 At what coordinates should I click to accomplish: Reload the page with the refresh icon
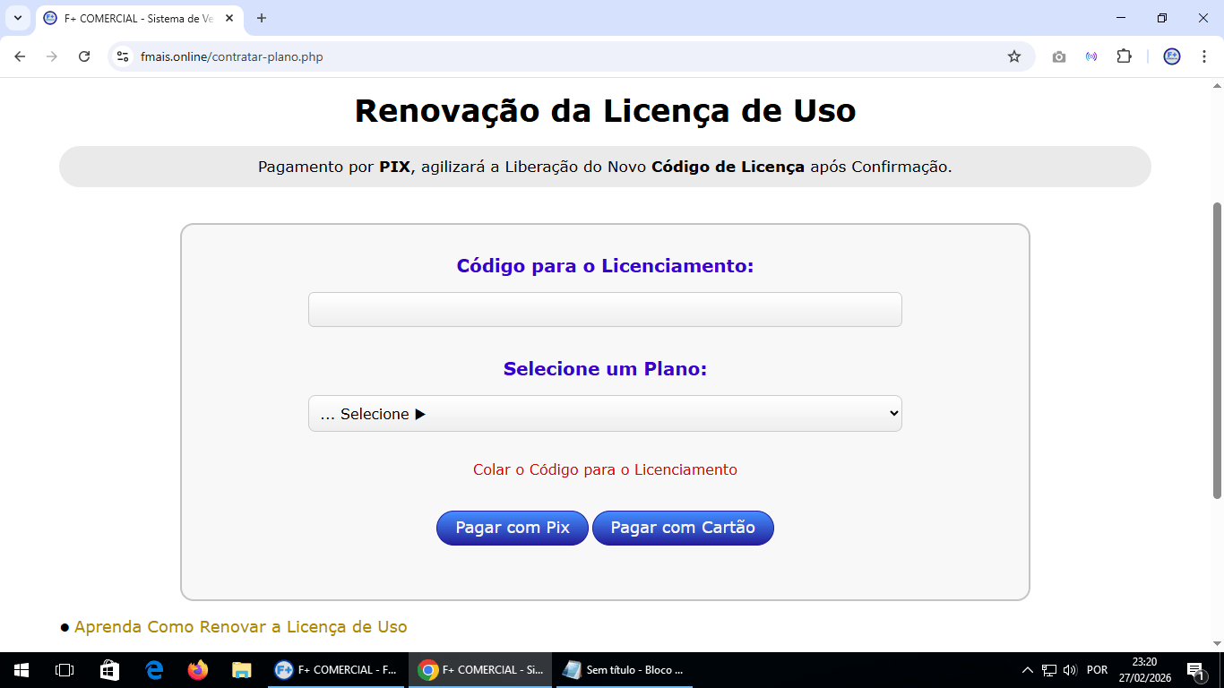click(83, 56)
